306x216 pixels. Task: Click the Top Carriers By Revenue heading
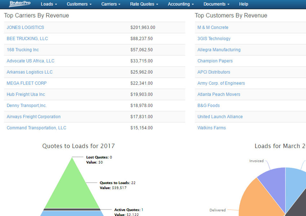[36, 15]
